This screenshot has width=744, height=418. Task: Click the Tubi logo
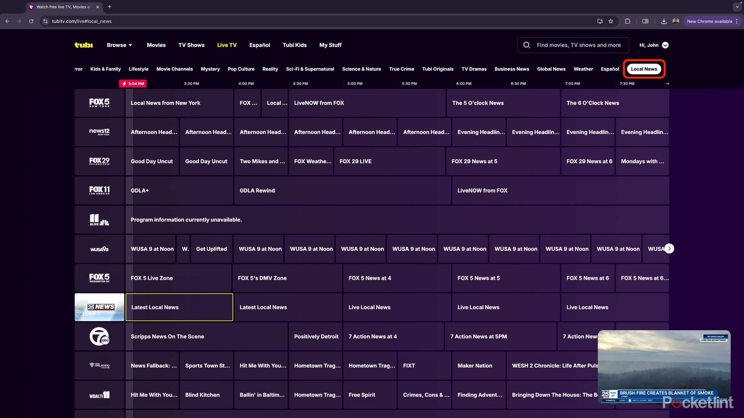pos(83,45)
